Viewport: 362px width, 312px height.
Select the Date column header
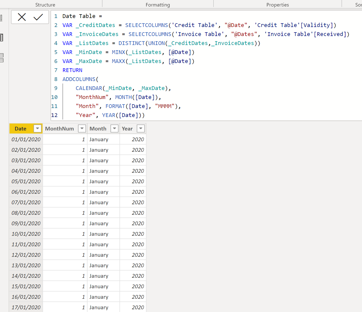(20, 128)
